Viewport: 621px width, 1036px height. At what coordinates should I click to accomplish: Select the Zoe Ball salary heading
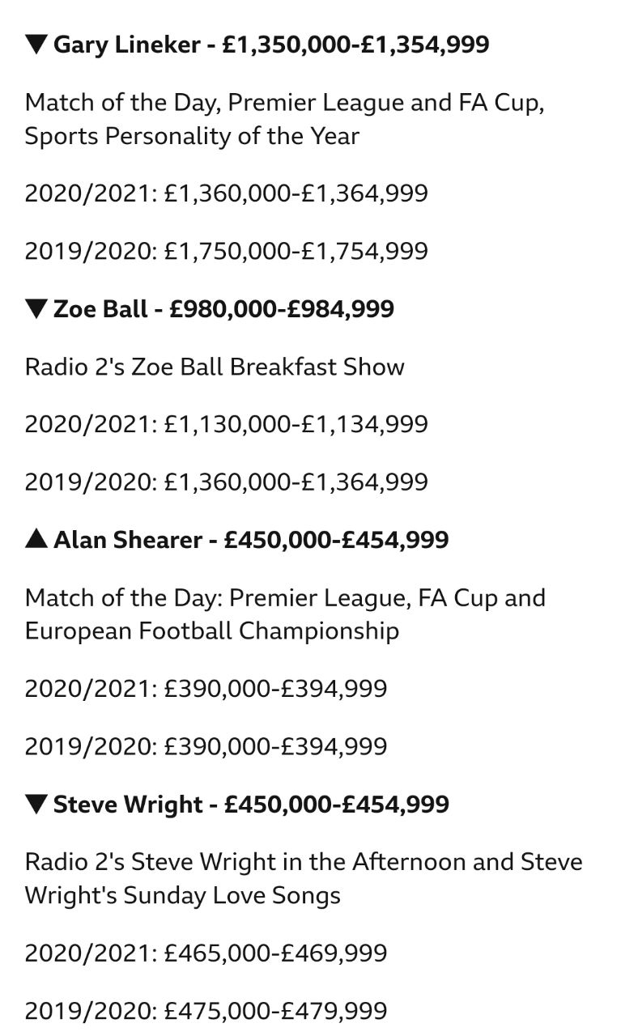pos(210,309)
